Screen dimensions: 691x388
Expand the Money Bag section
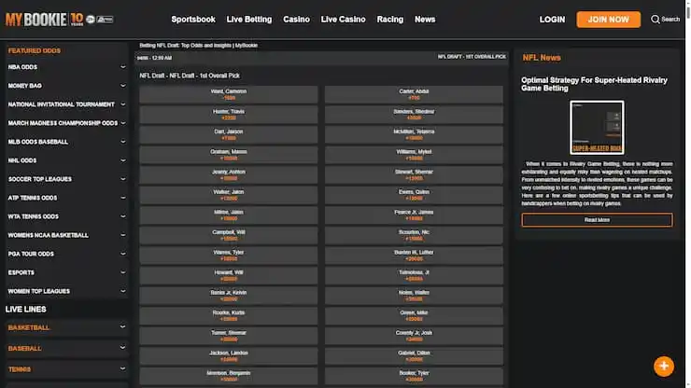122,86
